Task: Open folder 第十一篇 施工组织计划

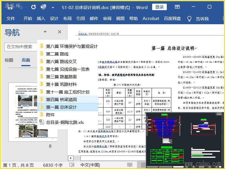Action: (x=67, y=92)
